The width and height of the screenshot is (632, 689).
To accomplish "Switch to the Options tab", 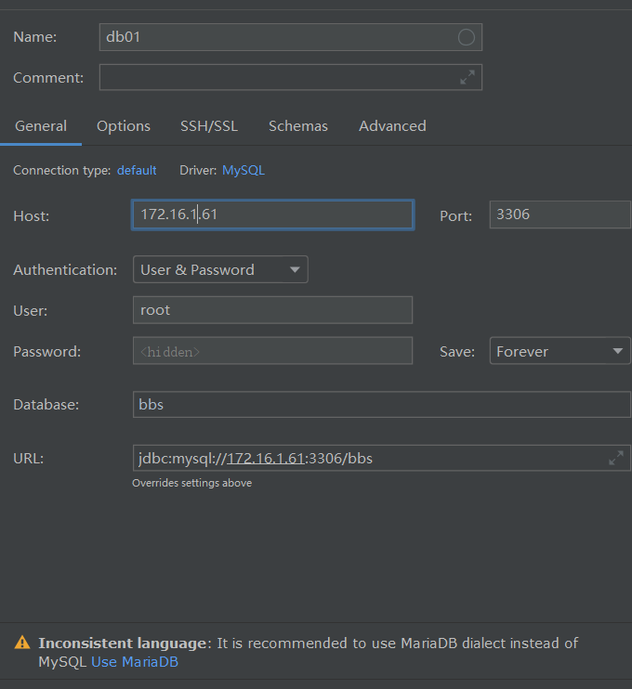I will [x=124, y=126].
